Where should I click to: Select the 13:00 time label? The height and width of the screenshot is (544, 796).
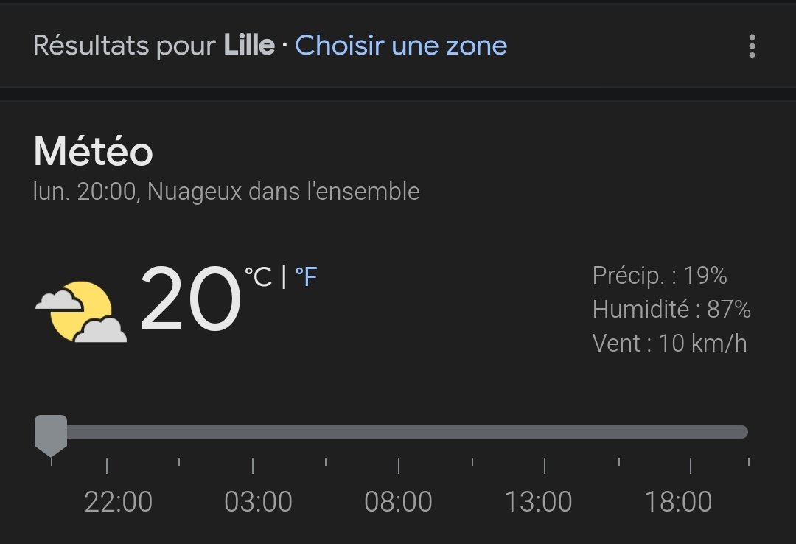[x=538, y=503]
